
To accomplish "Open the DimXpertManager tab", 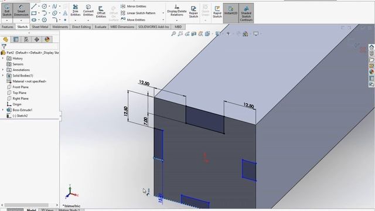I will click(36, 39).
